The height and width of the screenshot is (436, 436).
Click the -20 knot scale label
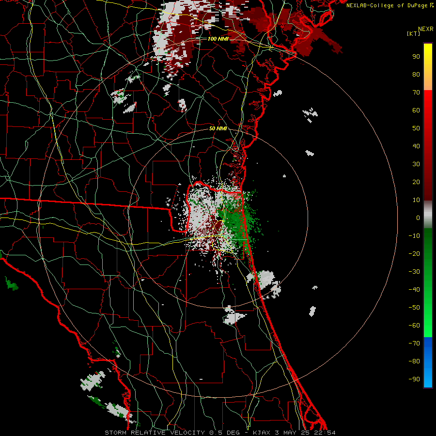[x=414, y=254]
